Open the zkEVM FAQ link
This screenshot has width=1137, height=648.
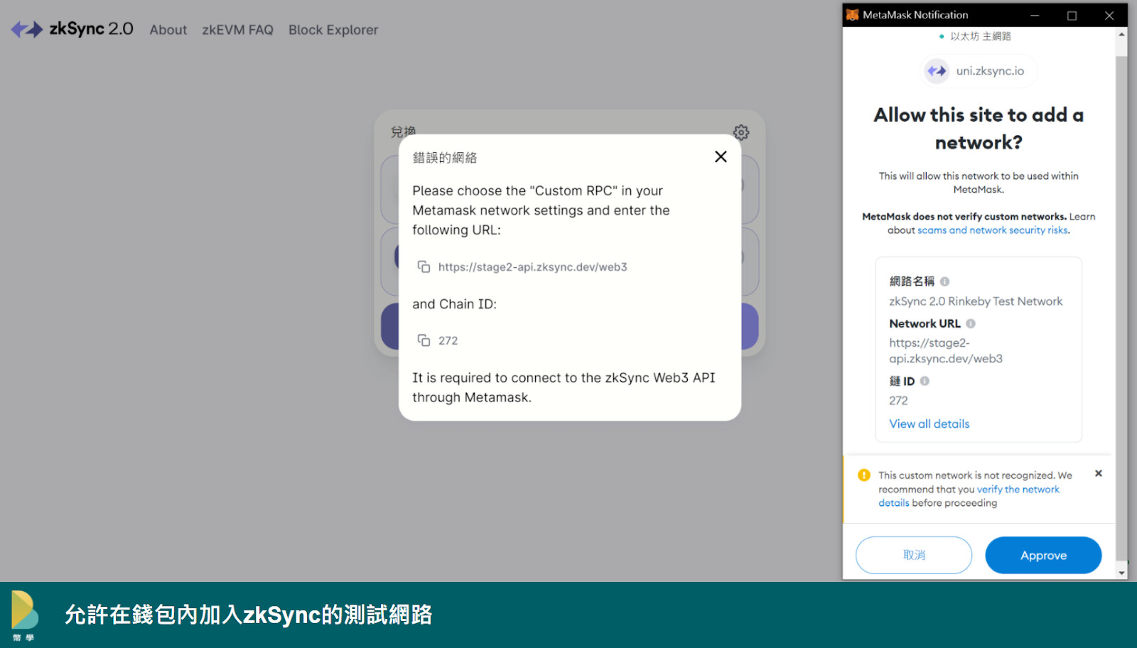pos(237,30)
